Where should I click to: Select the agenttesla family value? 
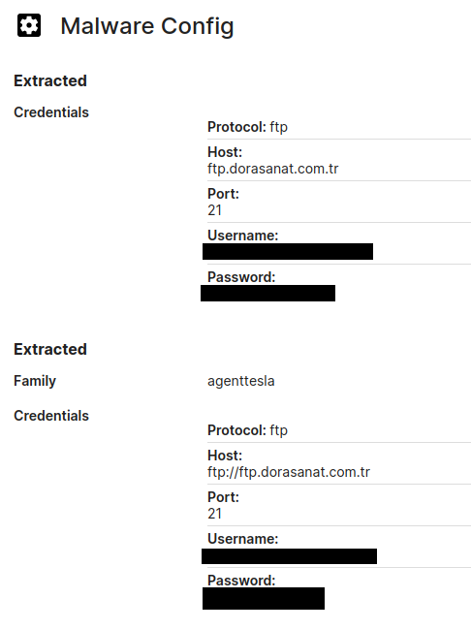click(241, 381)
